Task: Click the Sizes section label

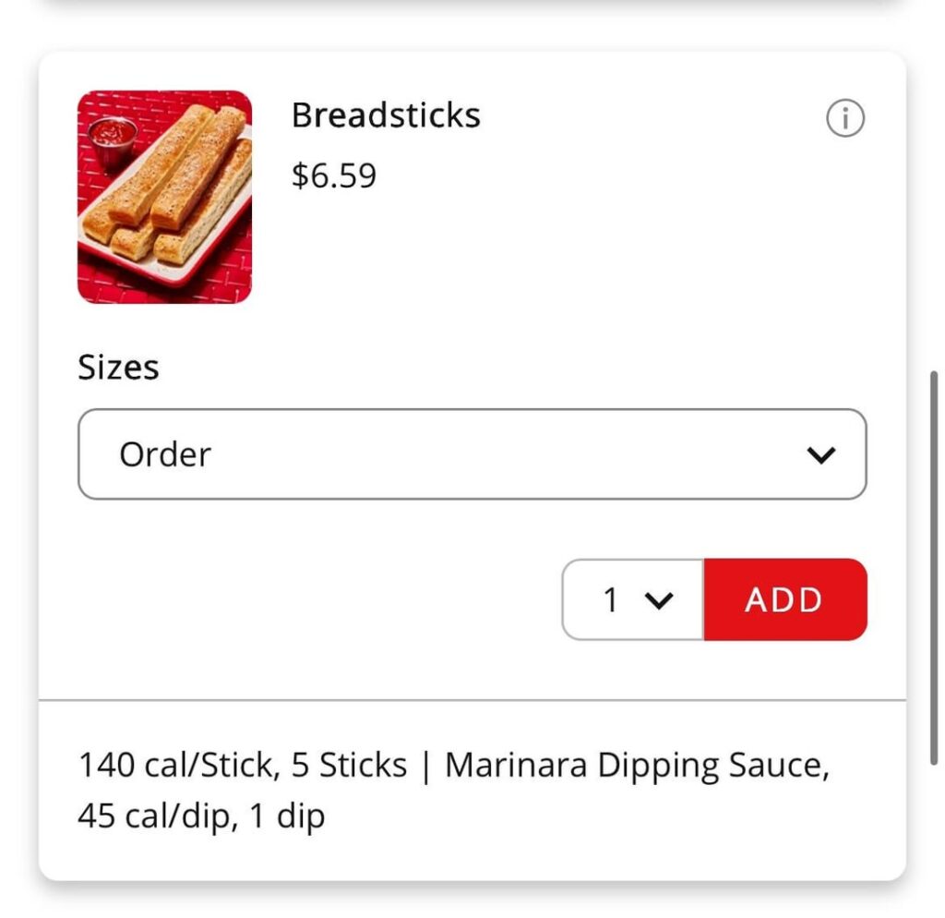Action: pyautogui.click(x=118, y=367)
